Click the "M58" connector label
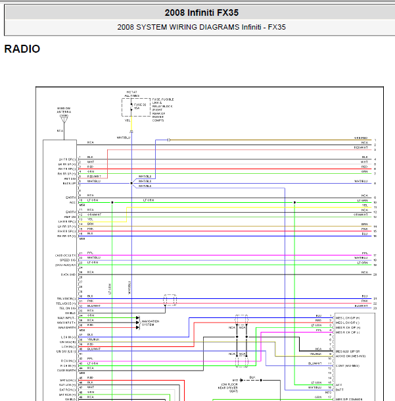 coord(82,205)
